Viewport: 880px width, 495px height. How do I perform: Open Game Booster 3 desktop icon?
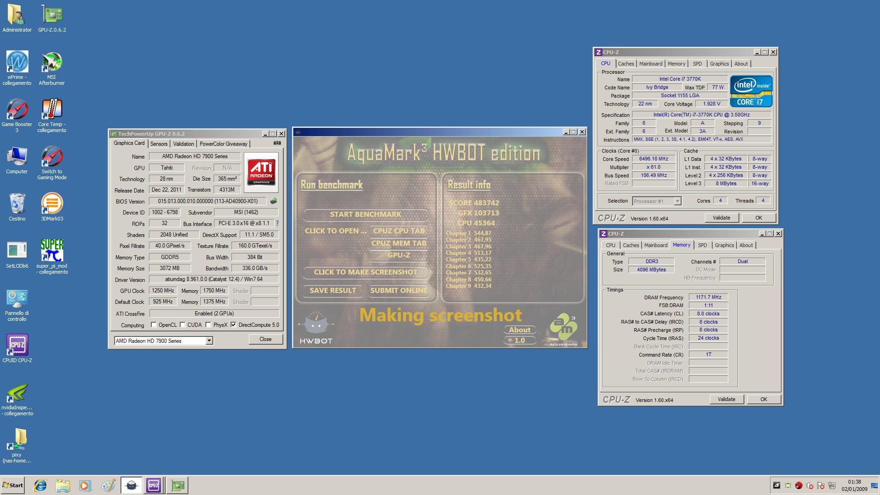point(17,115)
